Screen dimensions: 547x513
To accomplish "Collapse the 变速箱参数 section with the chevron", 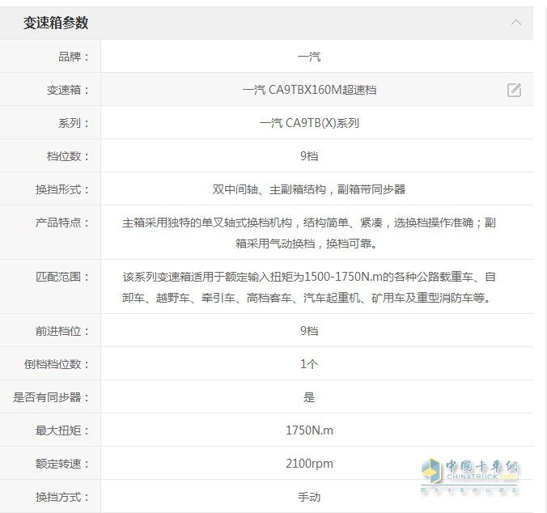I will [x=515, y=23].
